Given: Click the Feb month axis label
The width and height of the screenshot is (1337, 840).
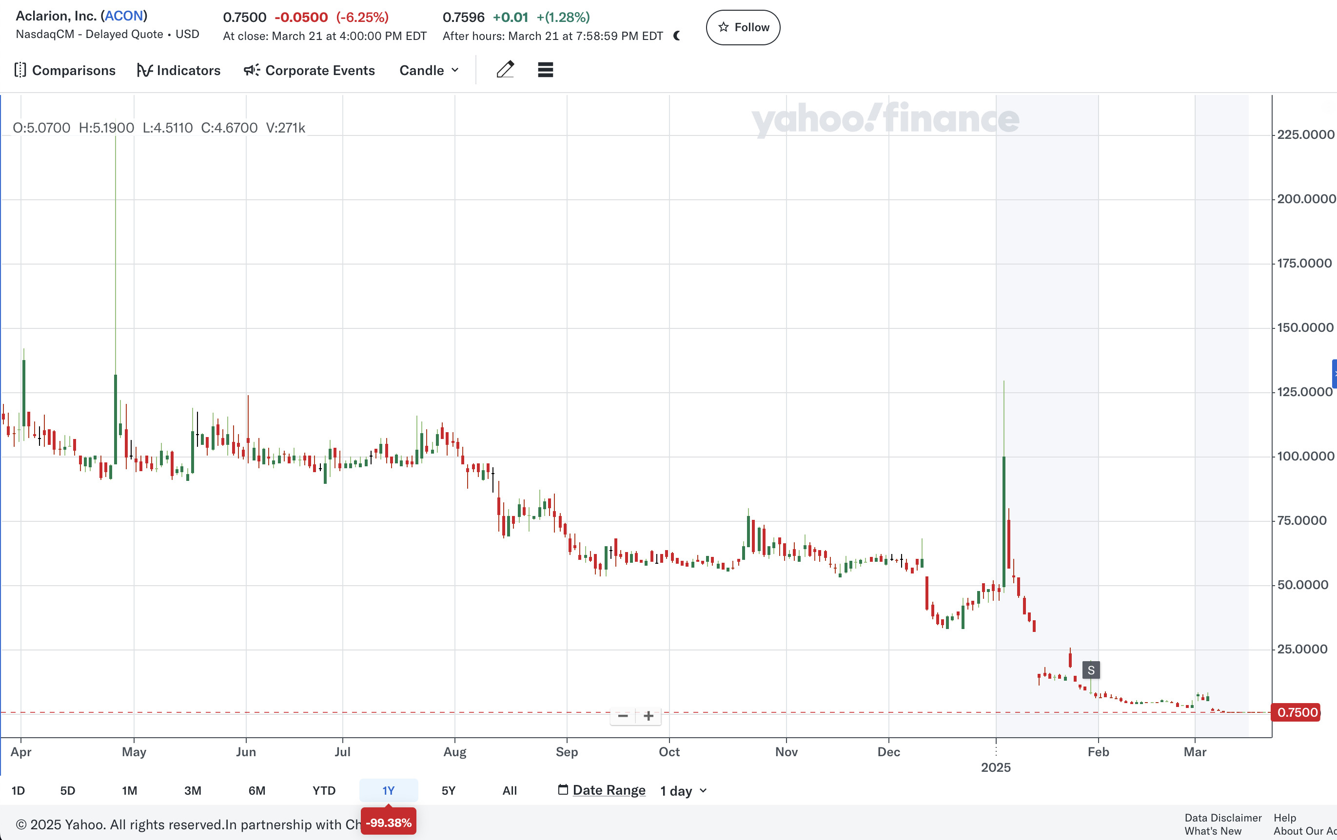Looking at the screenshot, I should click(x=1098, y=752).
